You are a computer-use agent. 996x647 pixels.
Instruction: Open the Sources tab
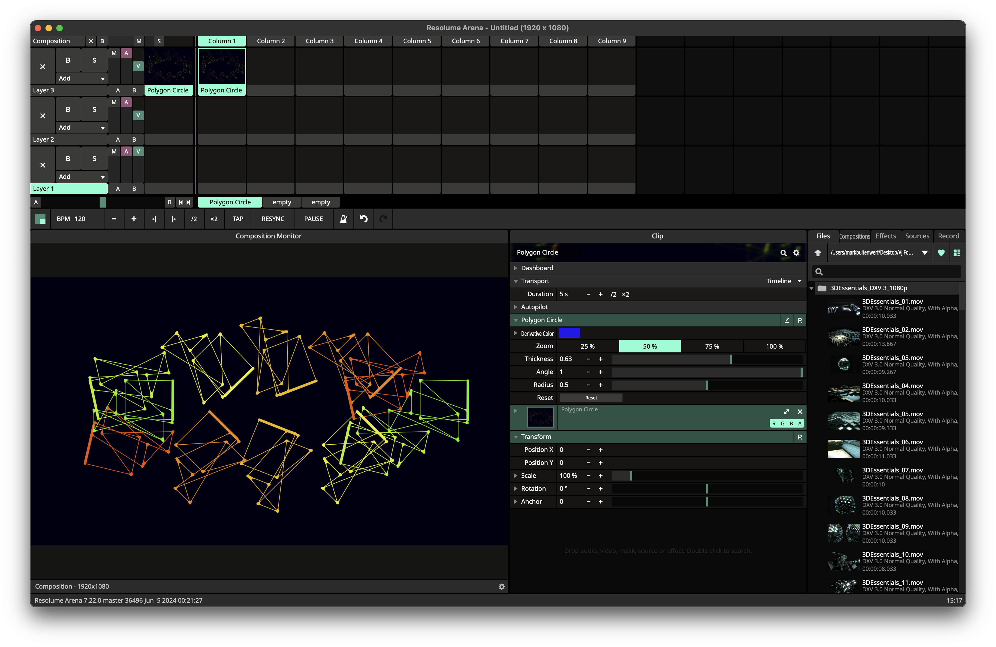click(917, 236)
